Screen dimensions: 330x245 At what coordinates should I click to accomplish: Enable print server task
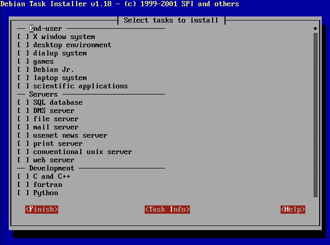point(23,143)
